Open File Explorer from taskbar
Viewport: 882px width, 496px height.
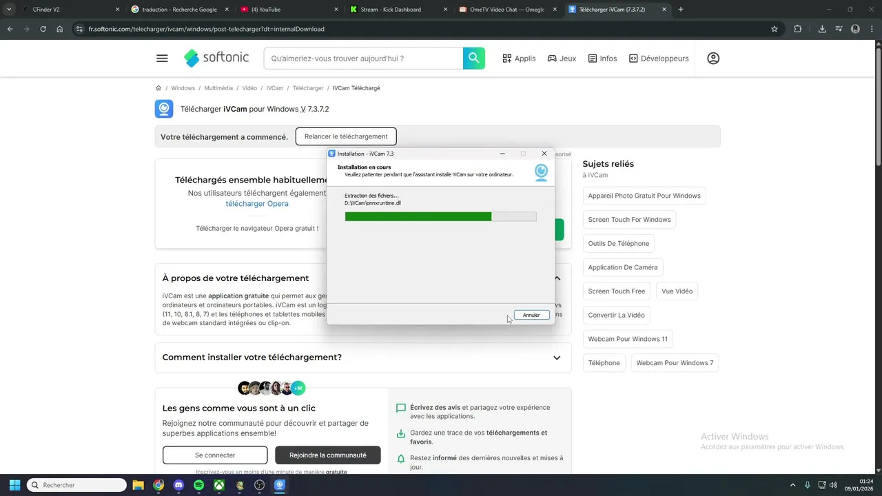click(138, 485)
